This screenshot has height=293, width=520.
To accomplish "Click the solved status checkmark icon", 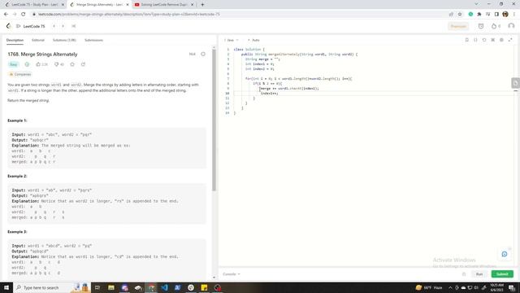I will tap(27, 64).
